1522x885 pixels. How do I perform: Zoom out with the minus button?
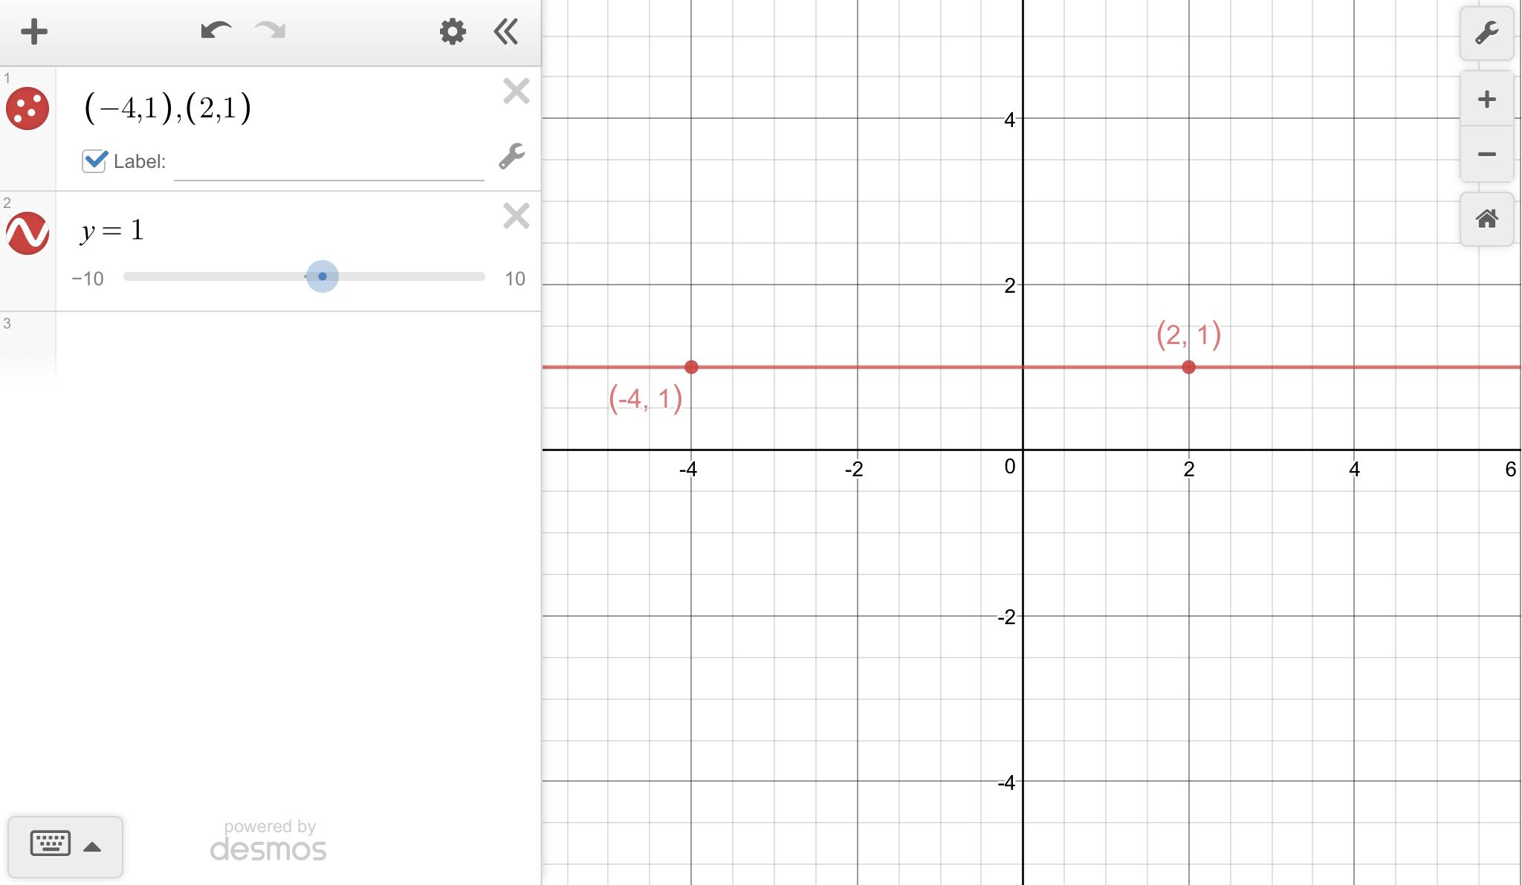1486,155
